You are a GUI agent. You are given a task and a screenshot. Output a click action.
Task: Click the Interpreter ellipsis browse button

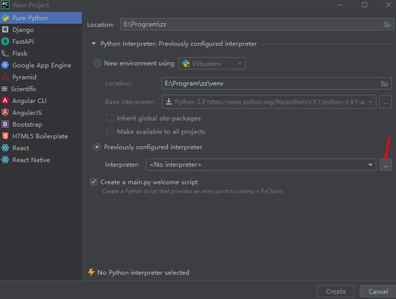click(385, 165)
